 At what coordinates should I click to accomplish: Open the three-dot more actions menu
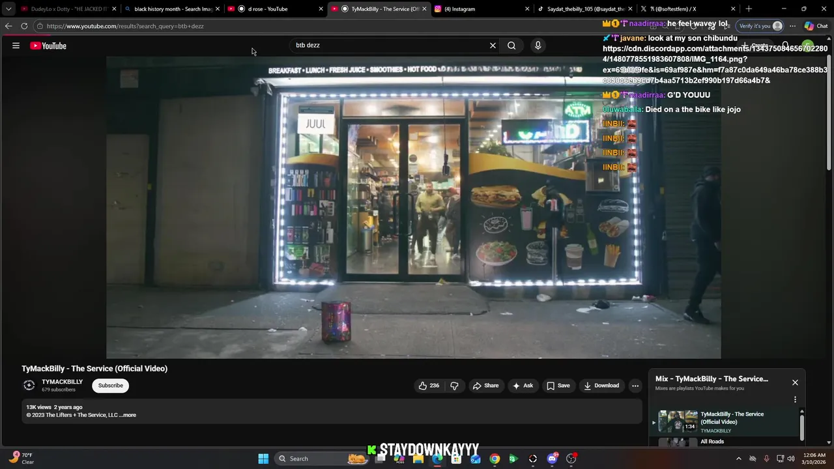[635, 386]
